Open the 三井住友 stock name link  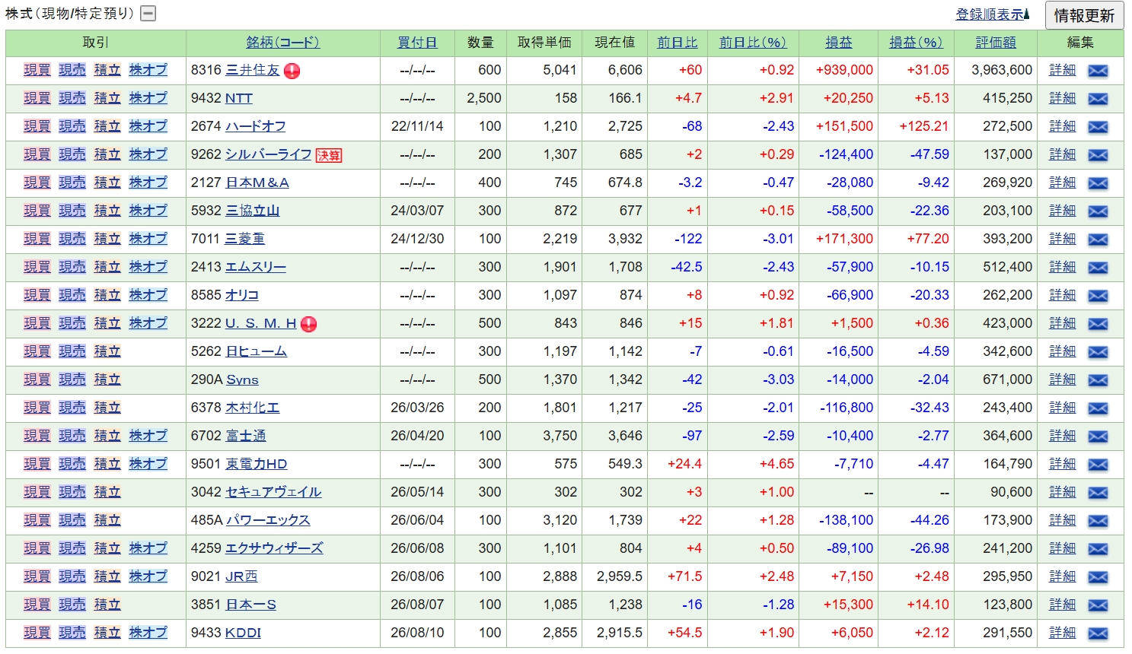[x=253, y=70]
